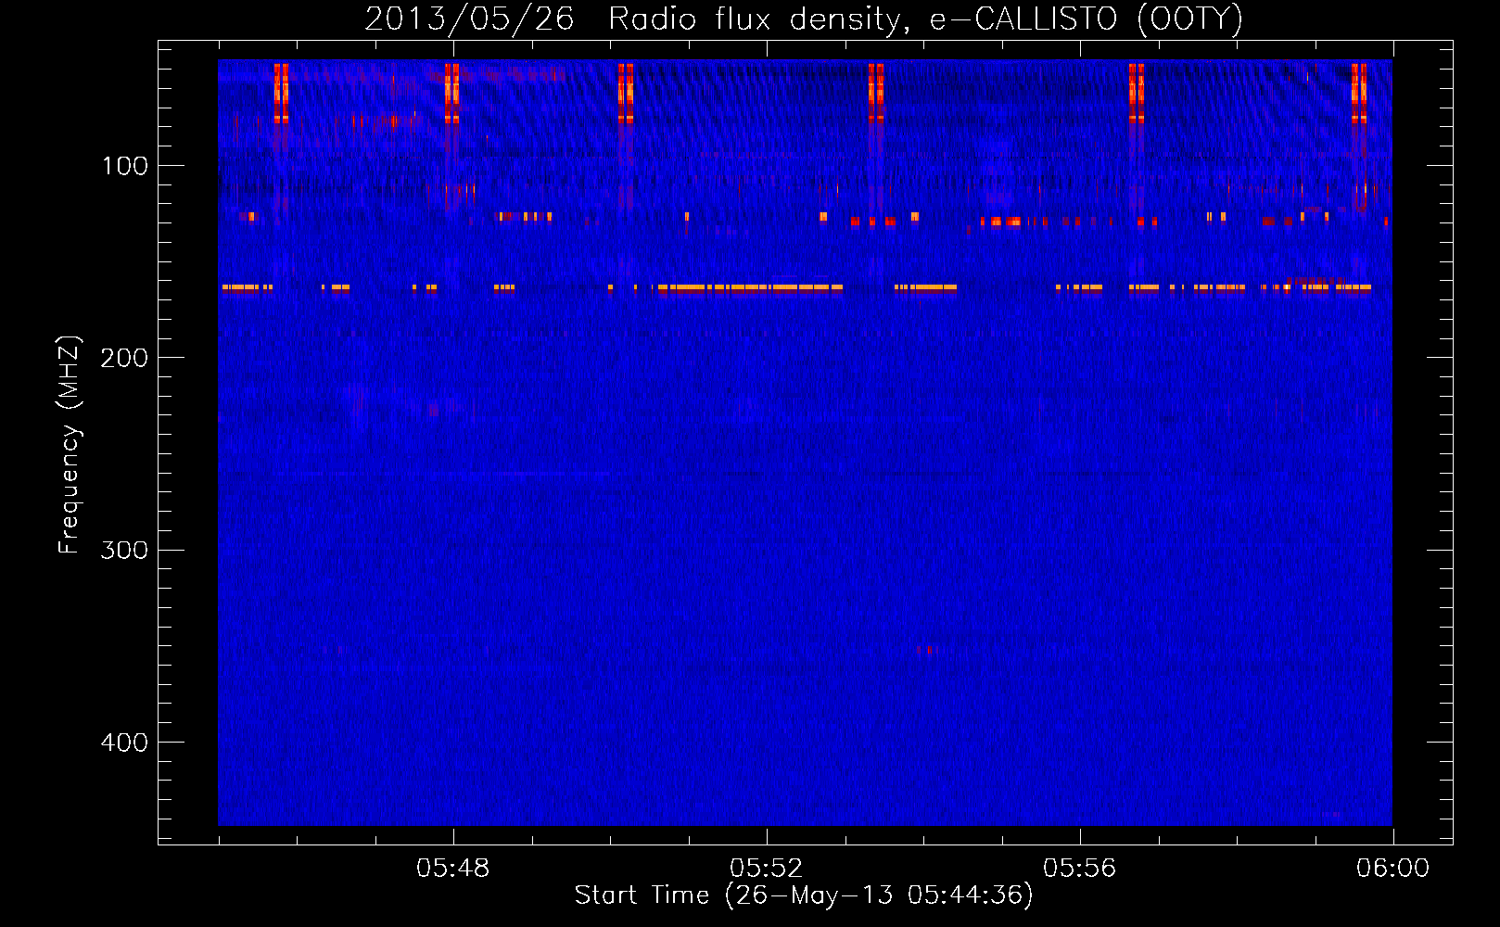Click the 05:56 time tick label

click(1079, 869)
